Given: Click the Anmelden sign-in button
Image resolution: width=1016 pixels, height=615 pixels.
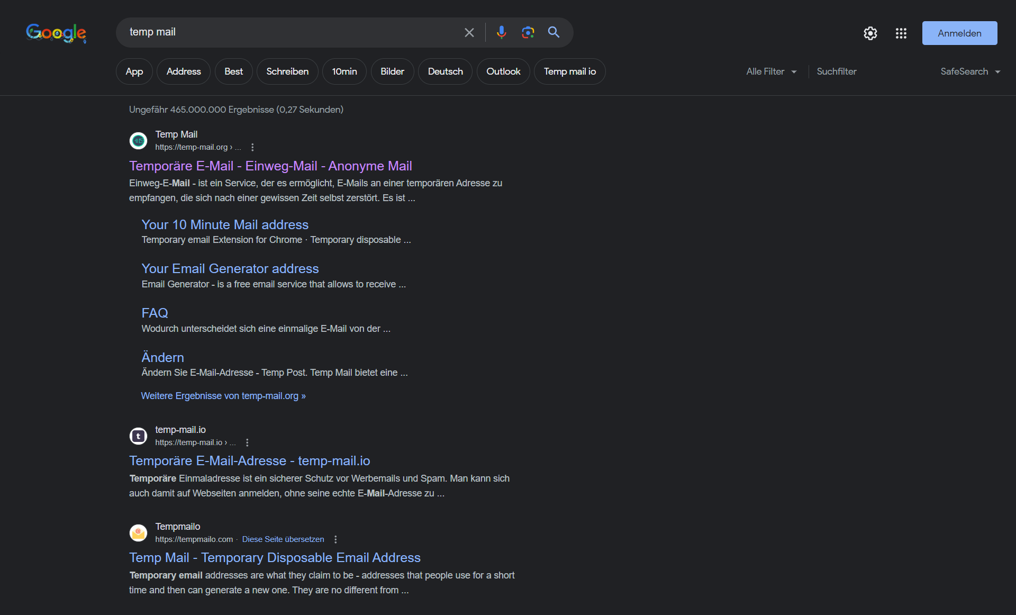Looking at the screenshot, I should pyautogui.click(x=959, y=33).
